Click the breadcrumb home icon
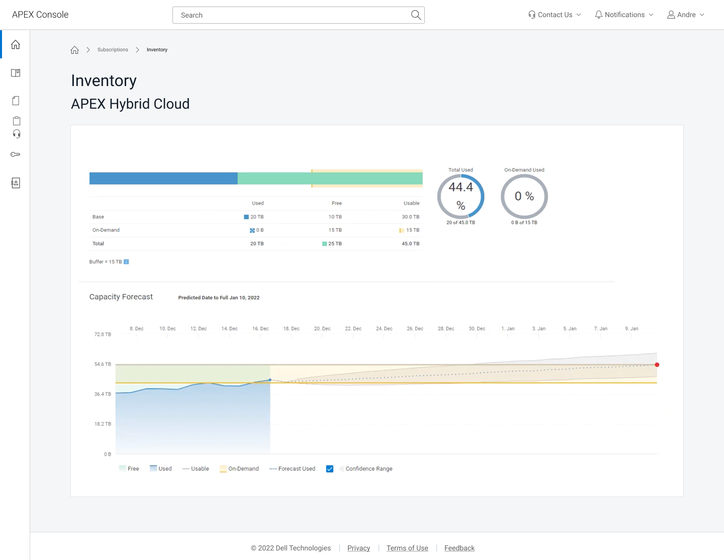The image size is (724, 560). pos(75,50)
